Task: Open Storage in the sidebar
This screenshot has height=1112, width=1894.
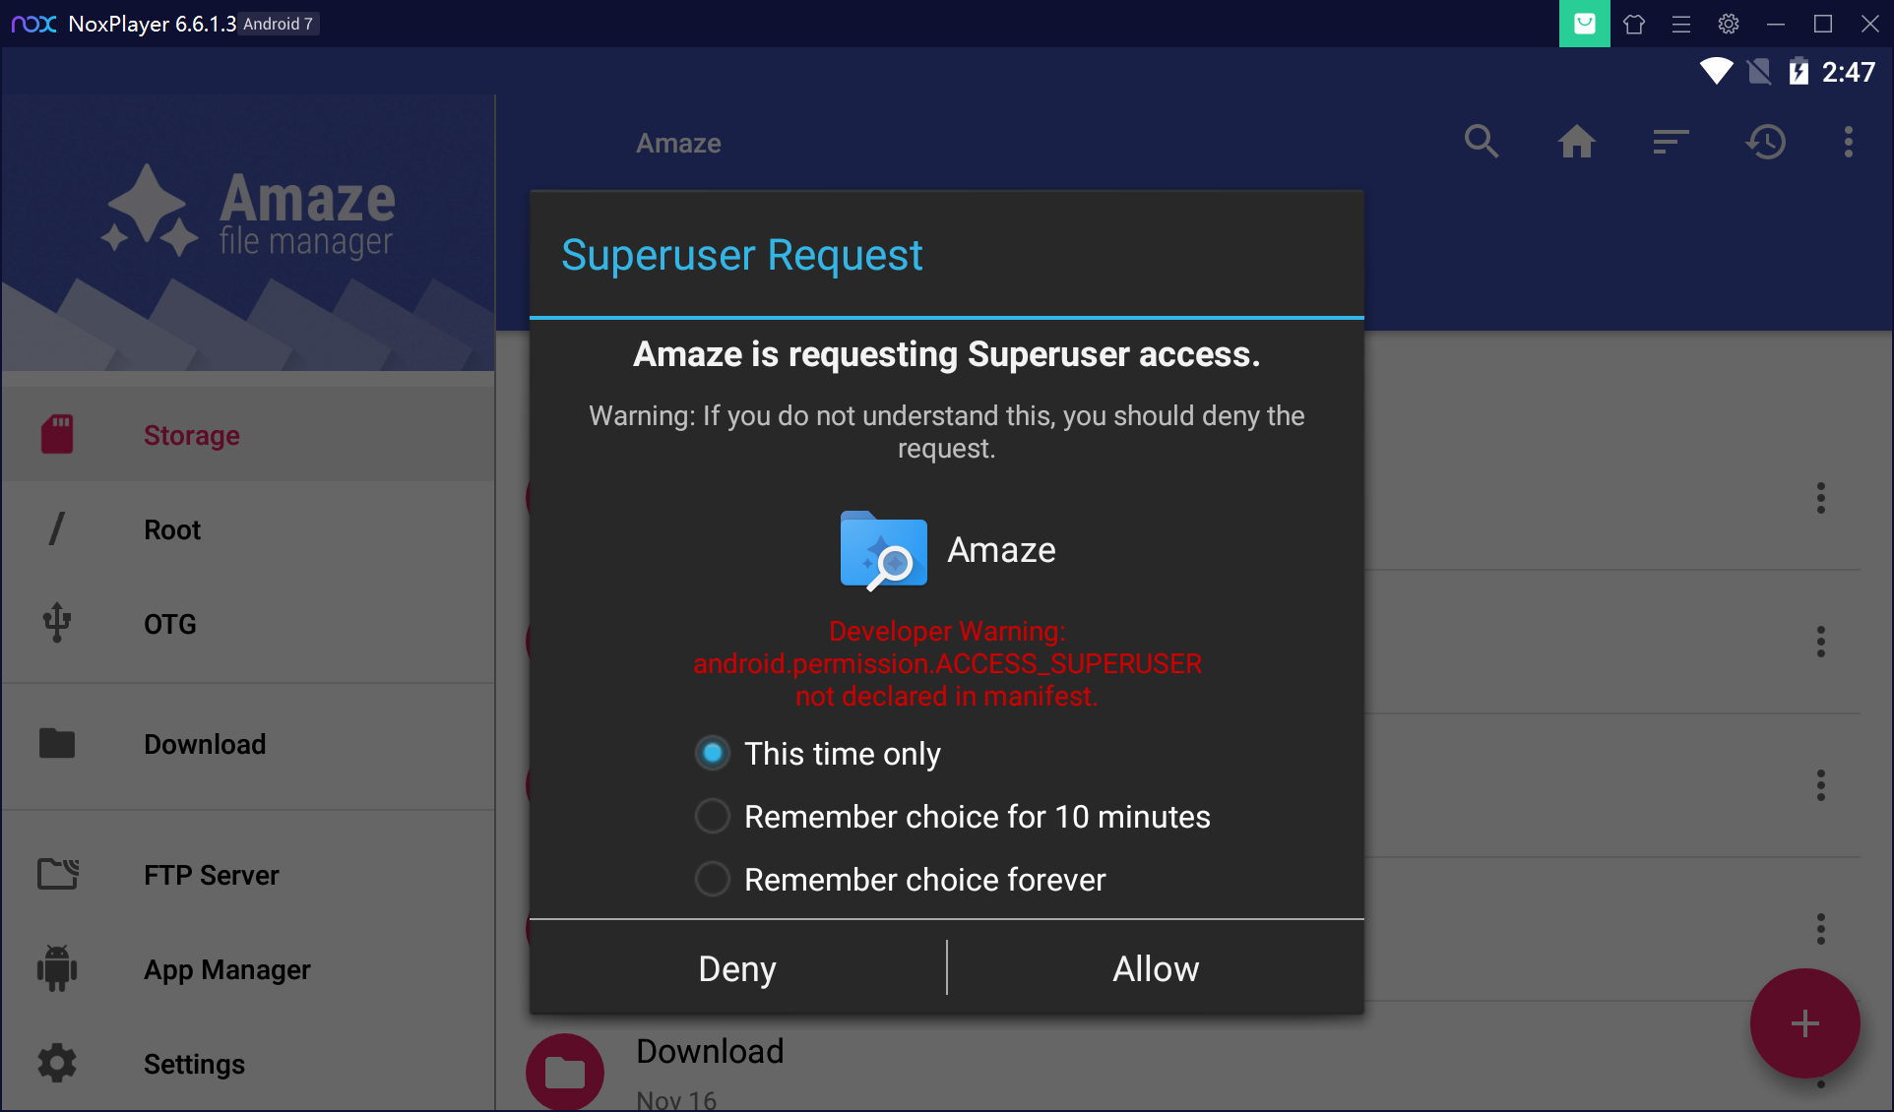Action: [x=248, y=434]
